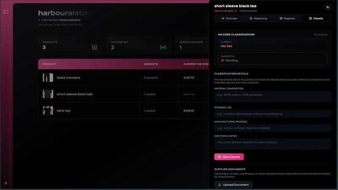Click the Missing HS Code card
The height and width of the screenshot is (190, 338).
[x=192, y=45]
